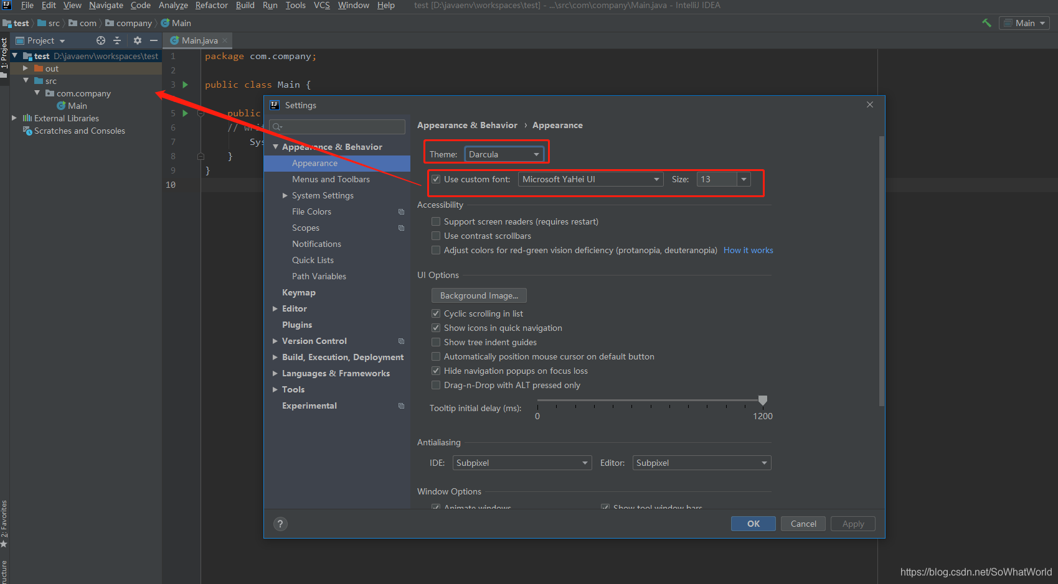
Task: Click the run gutter arrow beside class Main
Action: [x=185, y=85]
